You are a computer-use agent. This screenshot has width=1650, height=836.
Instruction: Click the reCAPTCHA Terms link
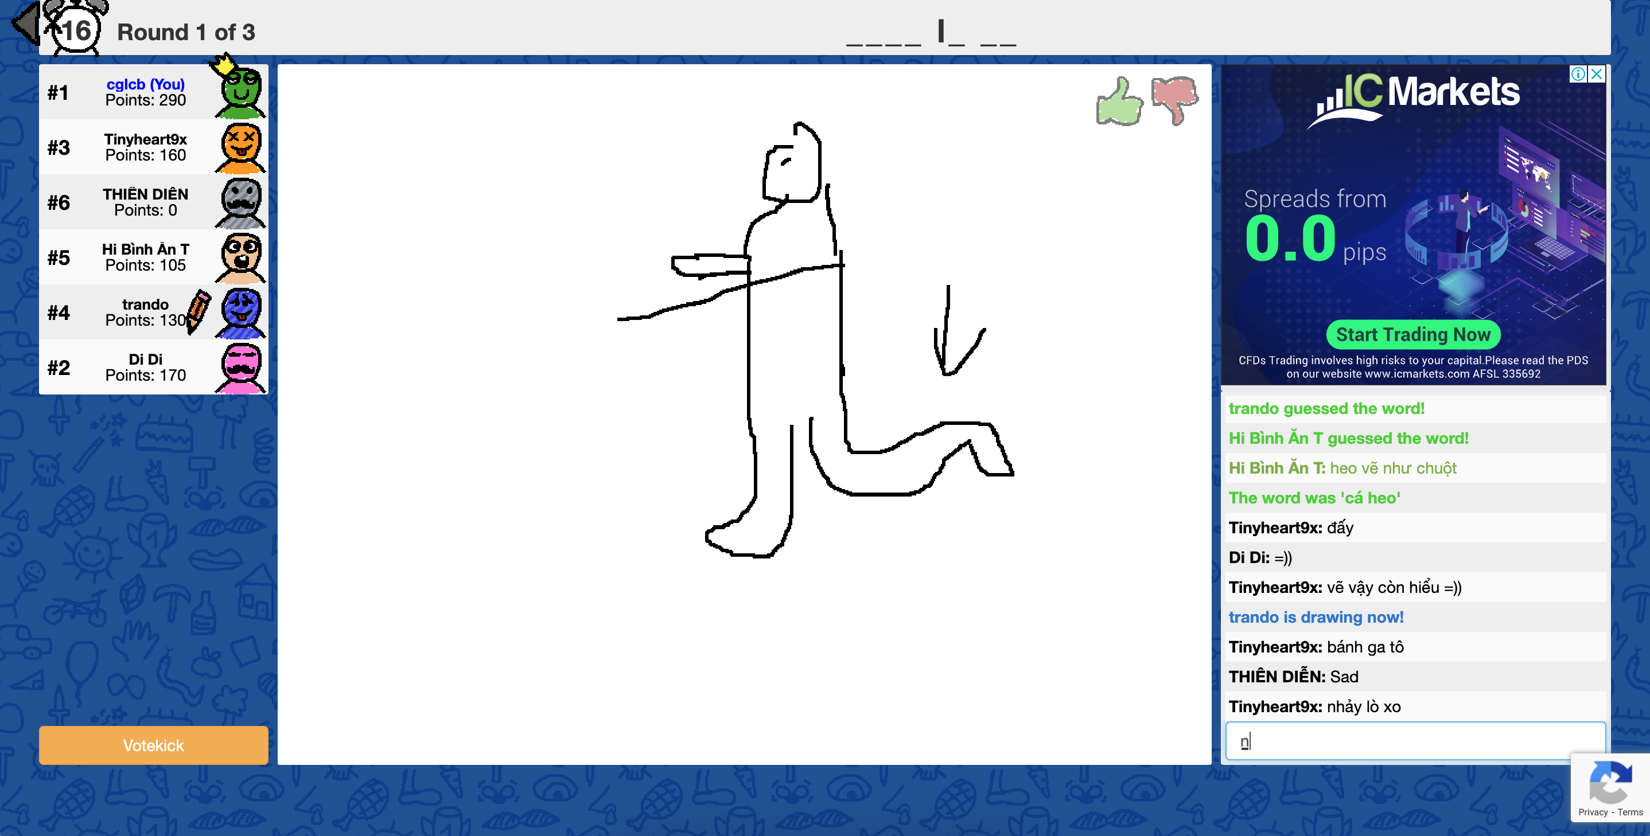[x=1630, y=812]
